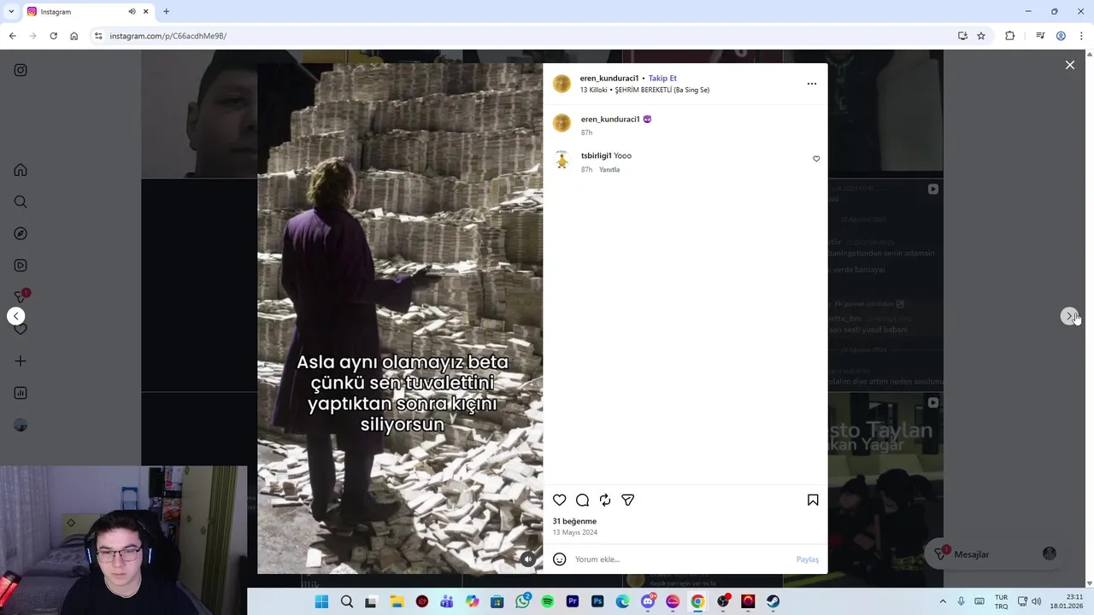
Task: Repost using the repost arrows icon
Action: coord(605,500)
